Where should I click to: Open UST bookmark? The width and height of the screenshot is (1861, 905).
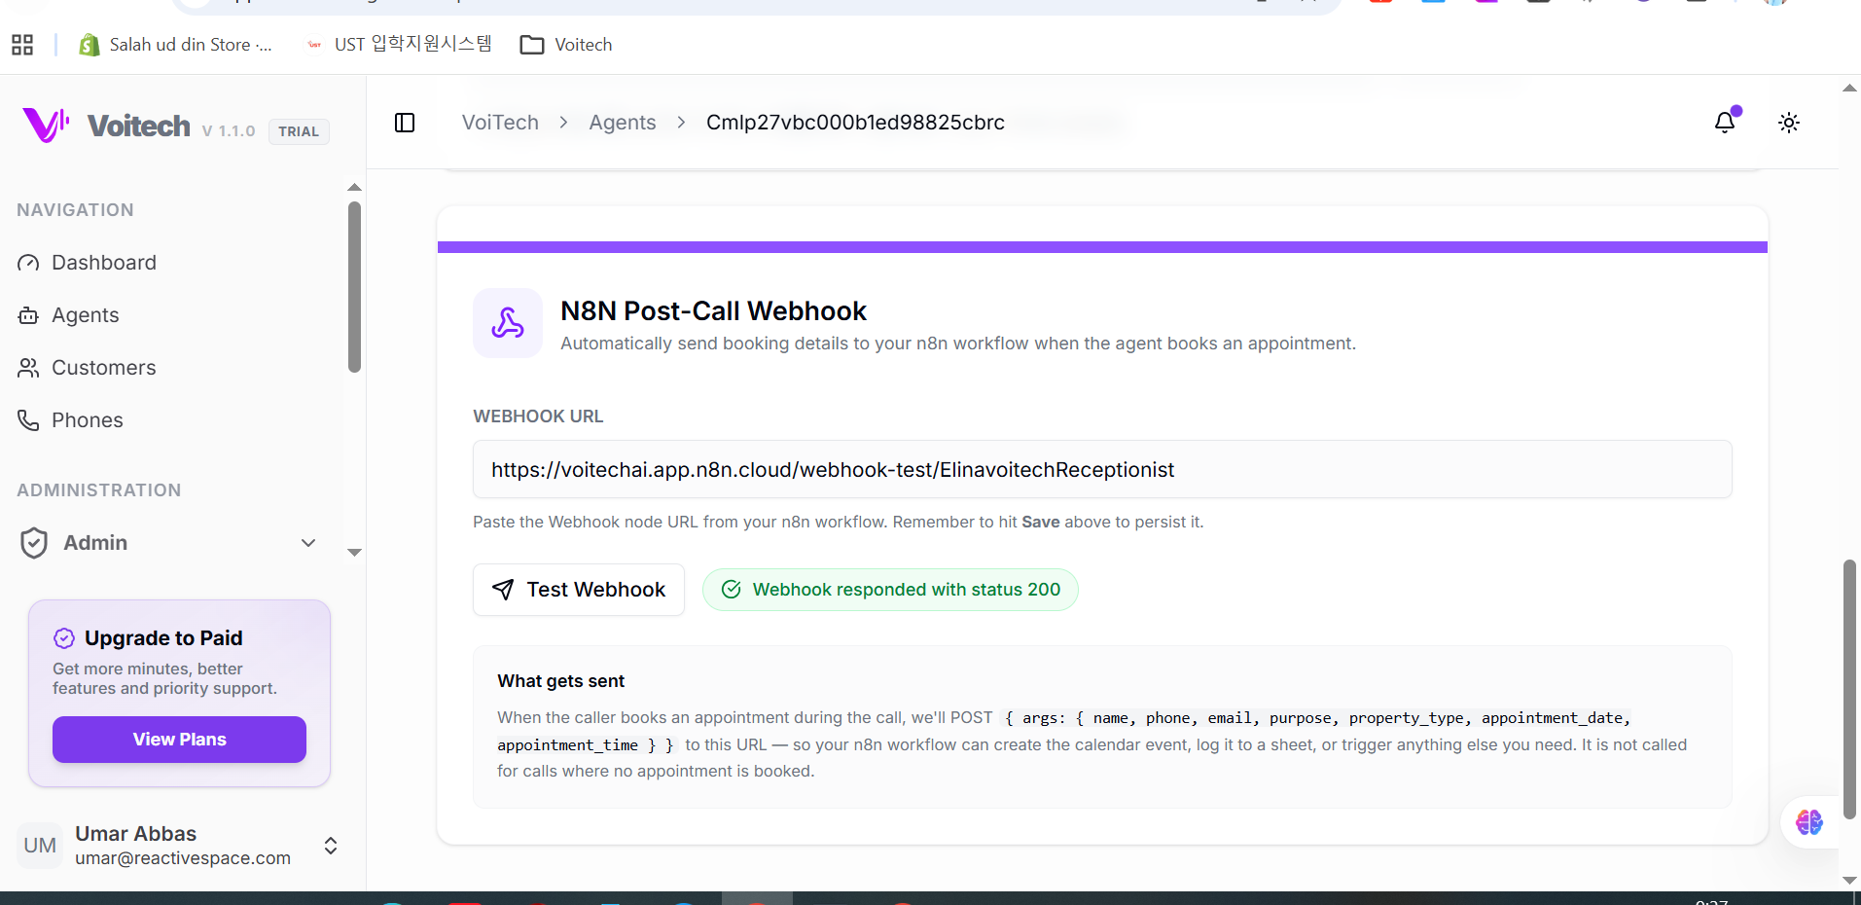(399, 45)
